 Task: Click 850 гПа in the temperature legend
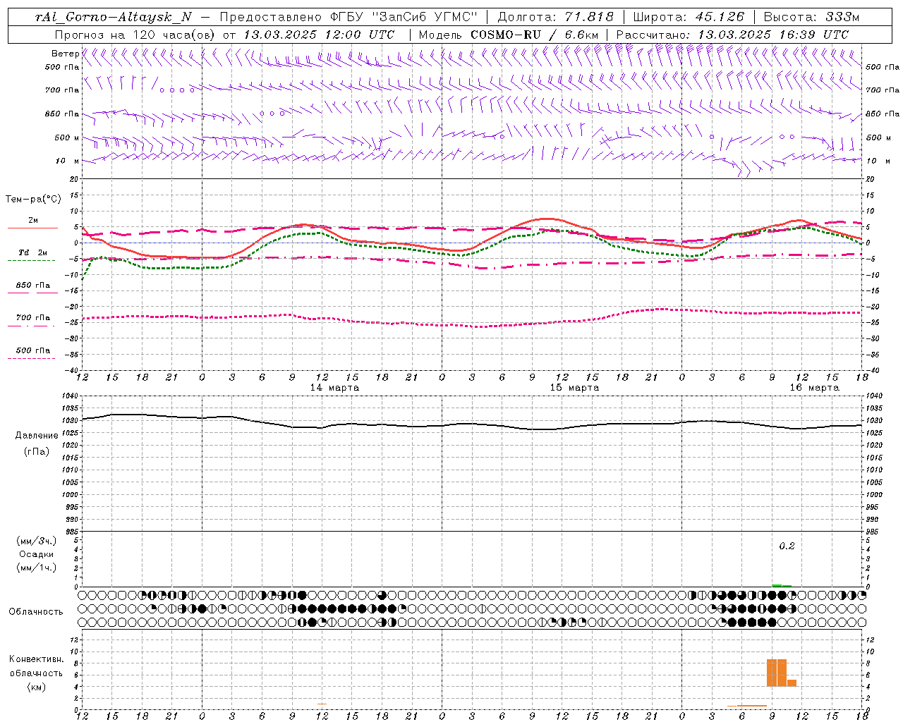pos(32,286)
